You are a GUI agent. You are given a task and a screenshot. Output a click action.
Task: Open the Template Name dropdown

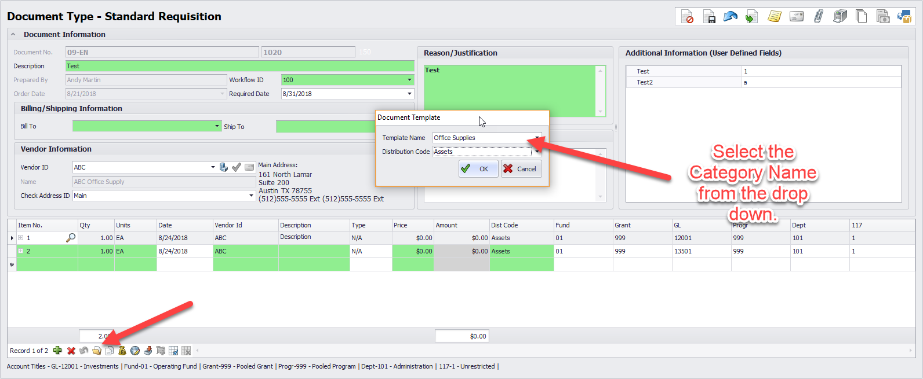(x=537, y=138)
